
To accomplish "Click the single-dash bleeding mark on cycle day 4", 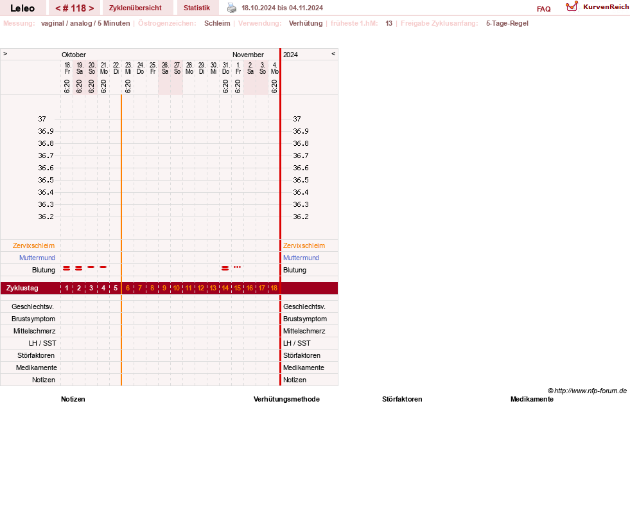I will (103, 267).
